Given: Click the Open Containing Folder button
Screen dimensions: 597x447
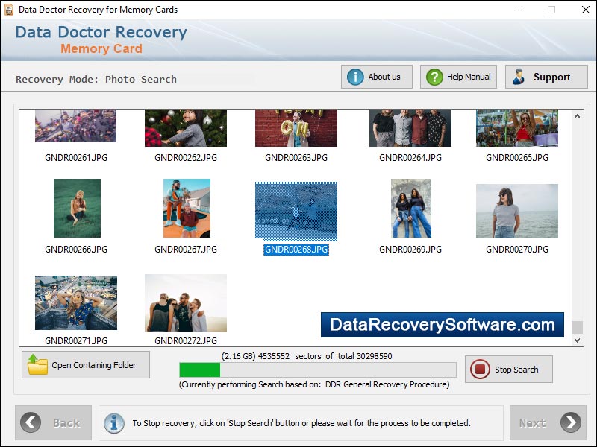Looking at the screenshot, I should tap(85, 364).
